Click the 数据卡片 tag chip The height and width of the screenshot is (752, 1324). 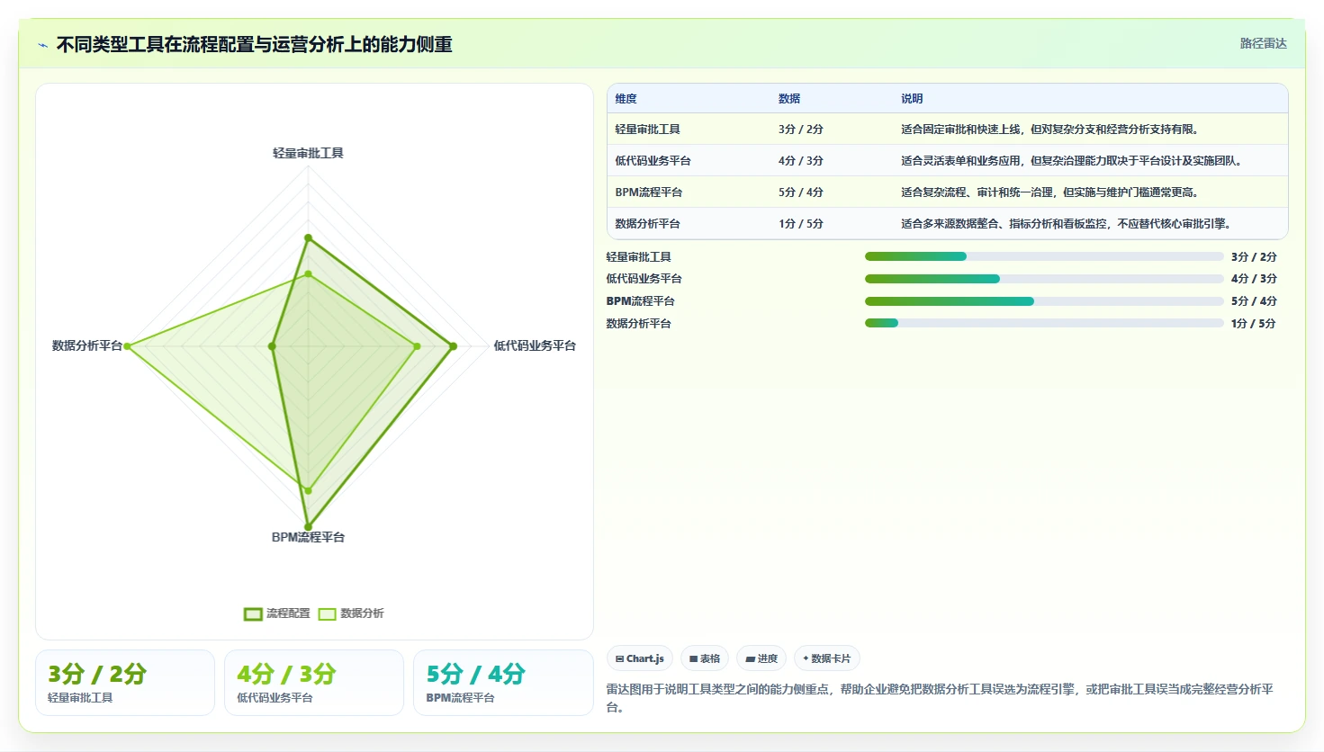tap(827, 658)
